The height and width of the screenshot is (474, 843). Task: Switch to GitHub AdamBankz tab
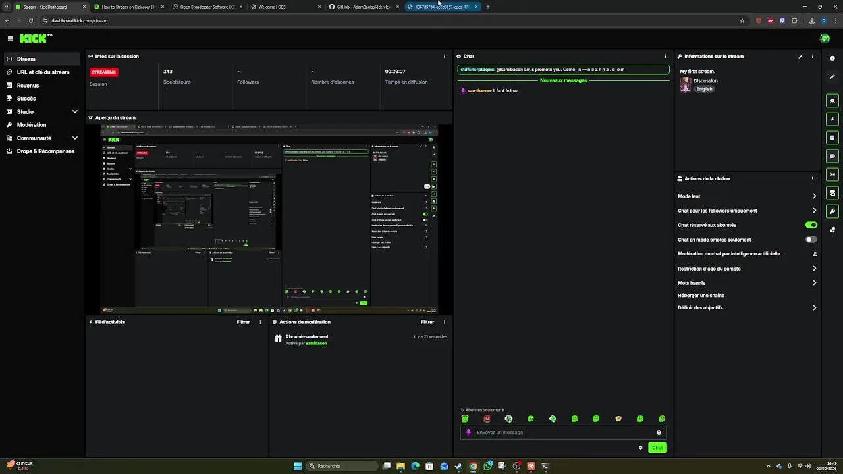point(364,7)
